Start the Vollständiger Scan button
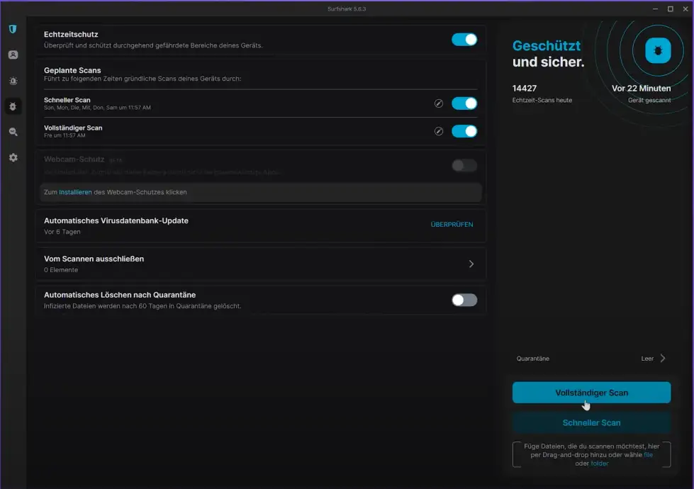The width and height of the screenshot is (694, 489). click(x=591, y=393)
